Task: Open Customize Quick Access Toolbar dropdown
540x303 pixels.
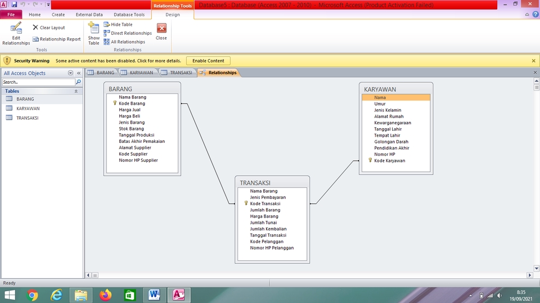Action: (x=48, y=4)
